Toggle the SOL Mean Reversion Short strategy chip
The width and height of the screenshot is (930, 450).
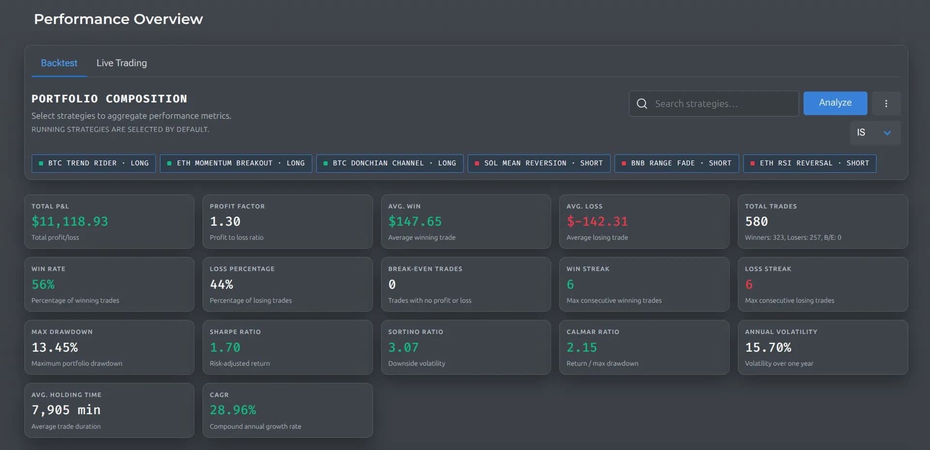point(539,163)
